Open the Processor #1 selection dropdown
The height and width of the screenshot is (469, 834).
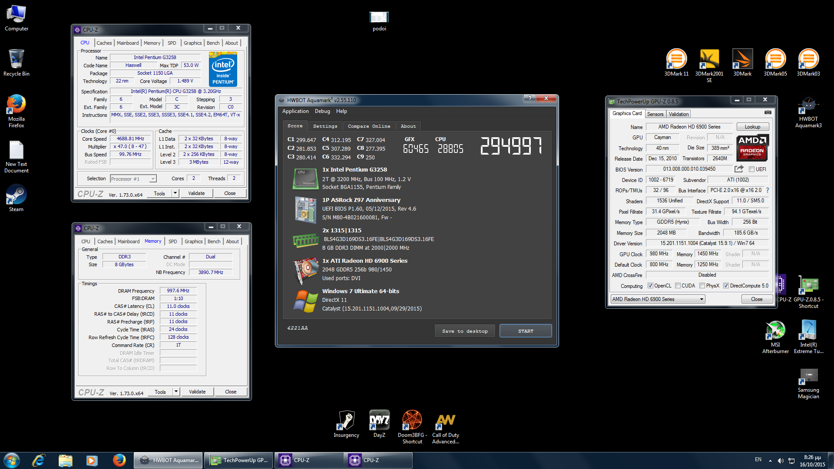(x=133, y=178)
